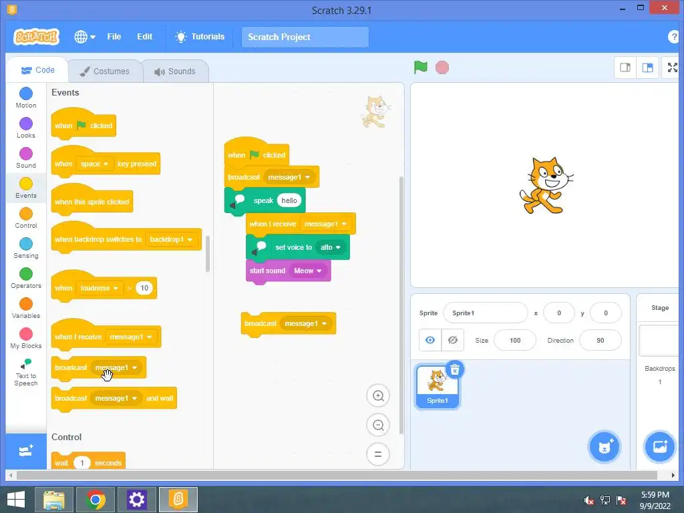Select the Control block category

pos(26,218)
